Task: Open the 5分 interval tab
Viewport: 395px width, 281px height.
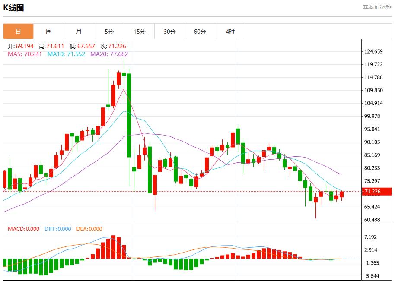Action: tap(109, 32)
